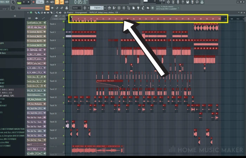Open the Pattern 2 selector dropdown
Screen dimensions: 246x158
click(97, 8)
